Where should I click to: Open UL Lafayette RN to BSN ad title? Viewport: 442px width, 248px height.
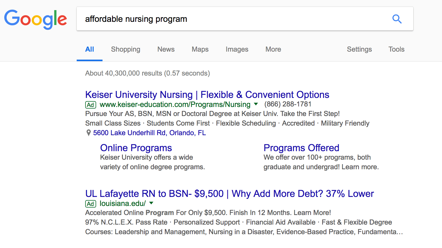pos(230,194)
